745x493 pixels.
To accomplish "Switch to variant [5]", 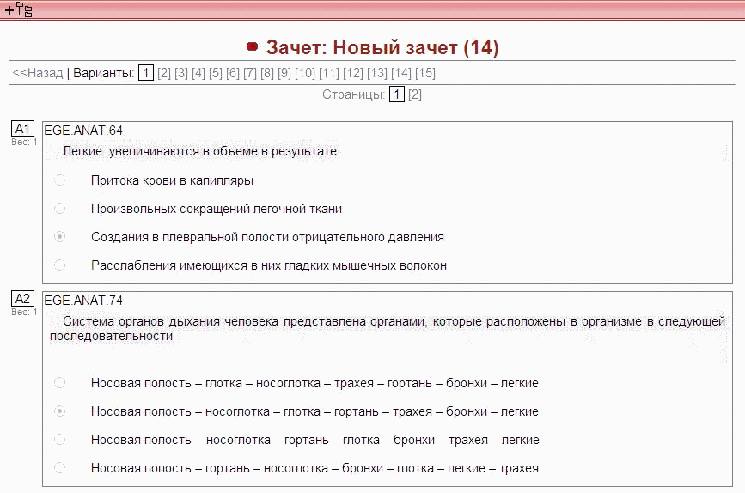I will pyautogui.click(x=216, y=73).
